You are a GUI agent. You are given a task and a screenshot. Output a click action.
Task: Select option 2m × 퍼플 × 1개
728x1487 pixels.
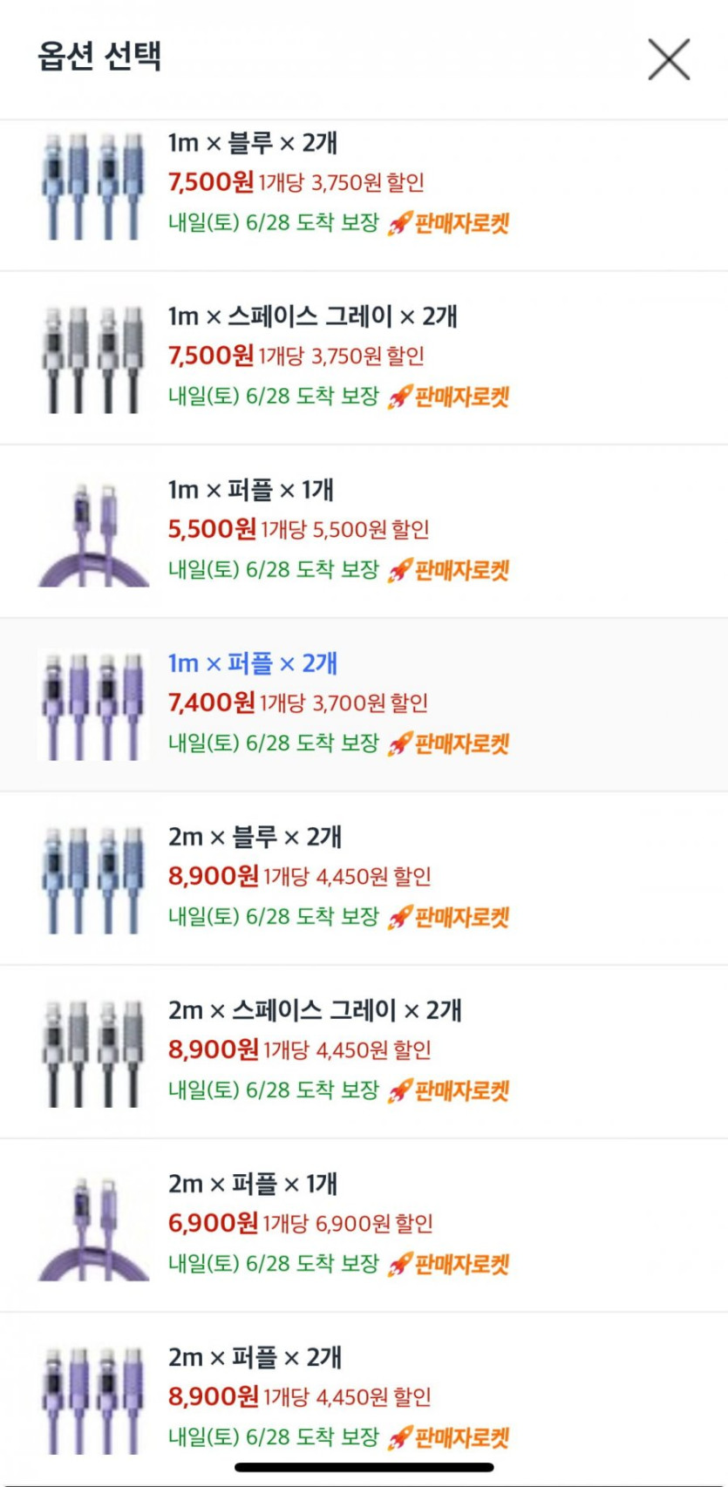253,1184
